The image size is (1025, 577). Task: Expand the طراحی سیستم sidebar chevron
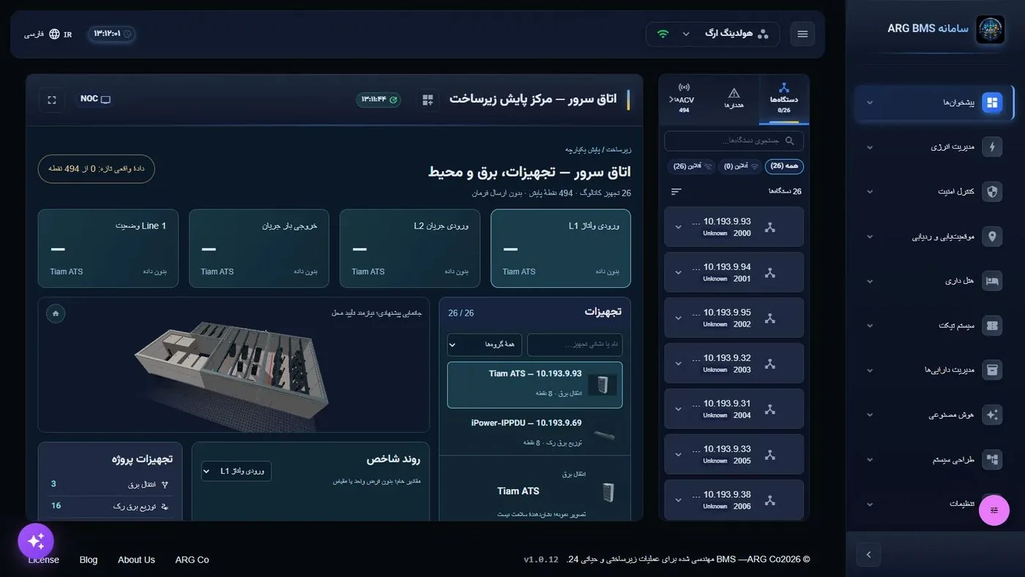pyautogui.click(x=870, y=460)
